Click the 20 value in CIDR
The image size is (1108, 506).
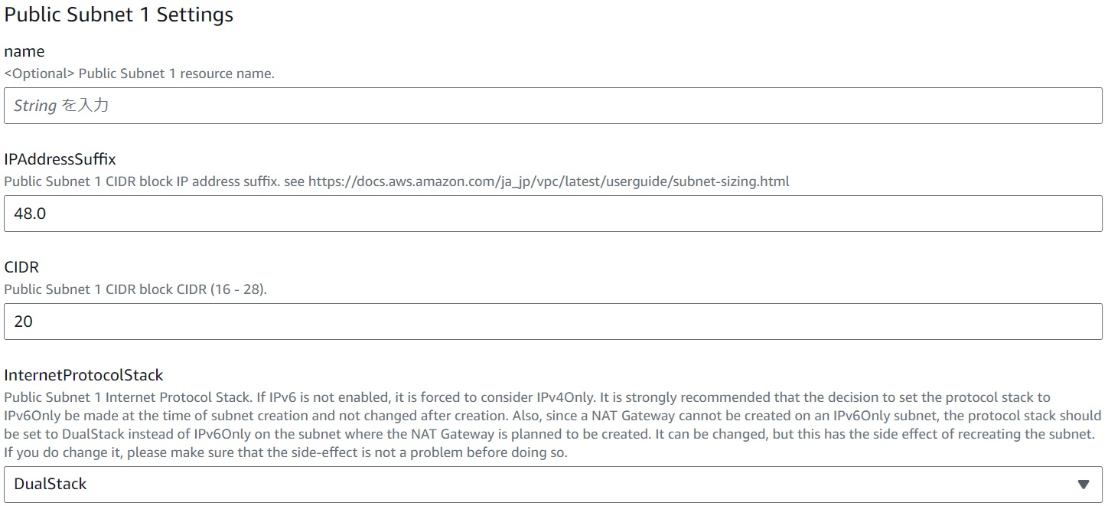click(24, 322)
